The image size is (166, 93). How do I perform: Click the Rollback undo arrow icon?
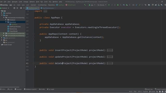point(146,5)
